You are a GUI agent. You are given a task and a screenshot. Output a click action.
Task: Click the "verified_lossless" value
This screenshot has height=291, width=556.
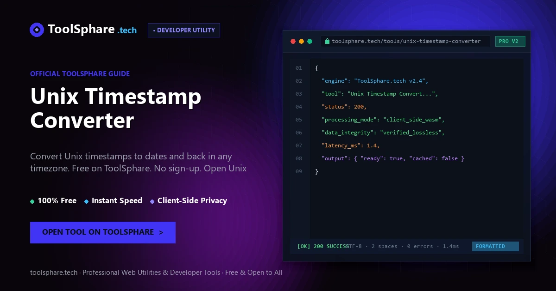point(411,133)
